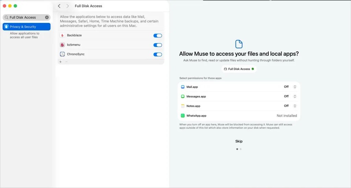
Task: Go to second page indicator dot
Action: coord(241,149)
